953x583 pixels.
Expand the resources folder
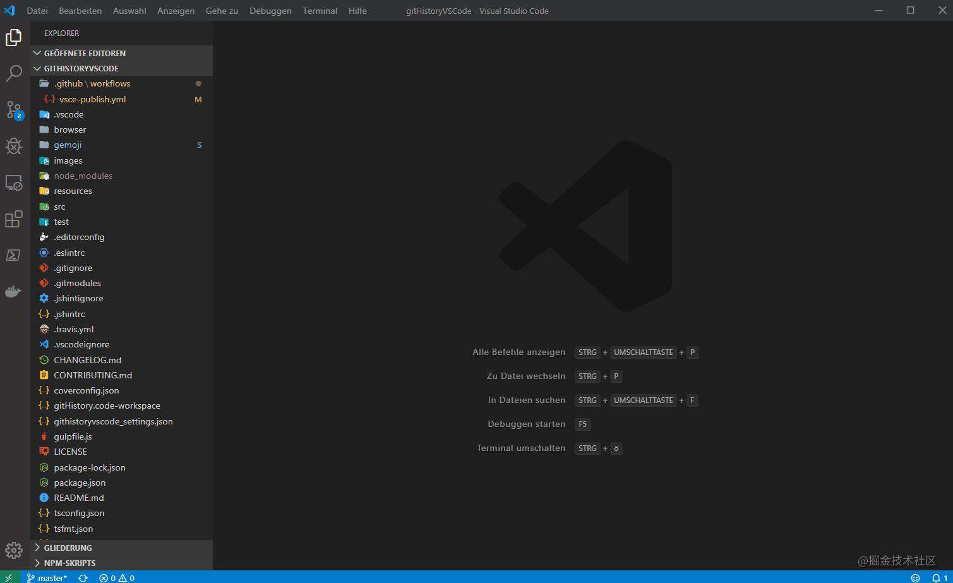[121, 191]
